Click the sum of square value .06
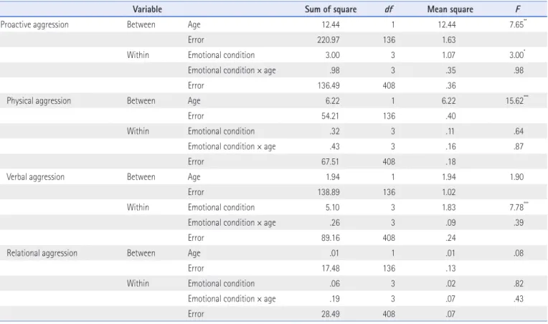 click(x=334, y=284)
